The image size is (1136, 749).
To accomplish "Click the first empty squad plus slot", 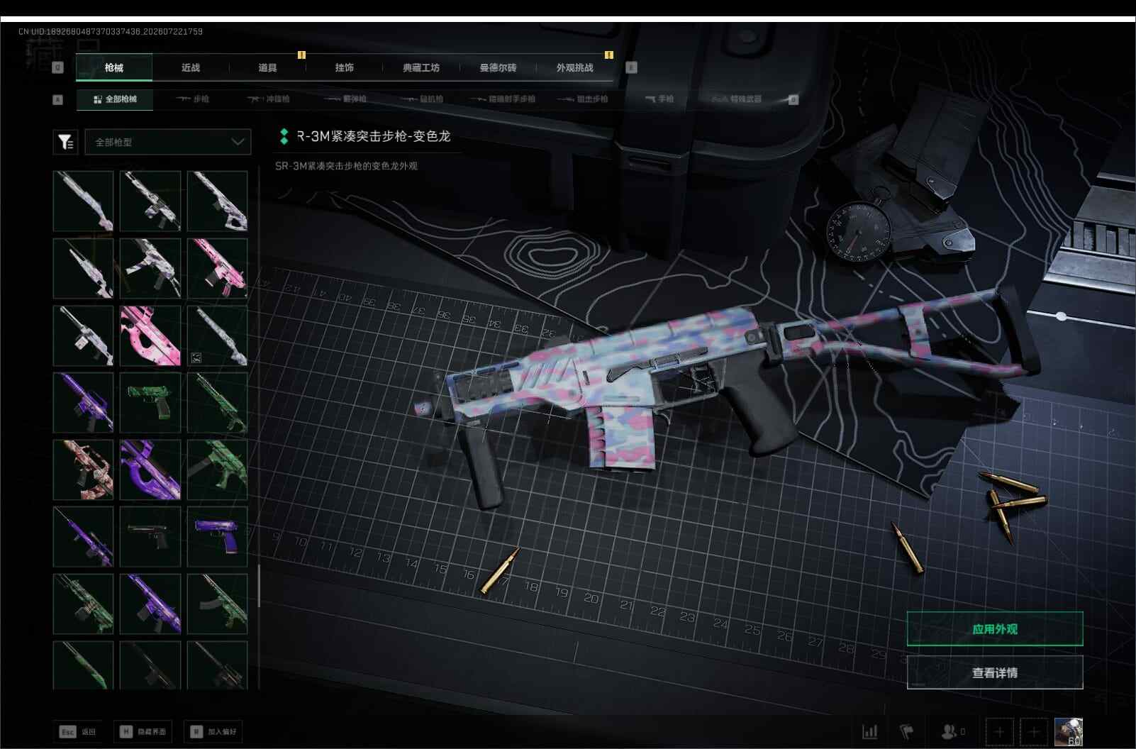I will (x=999, y=731).
